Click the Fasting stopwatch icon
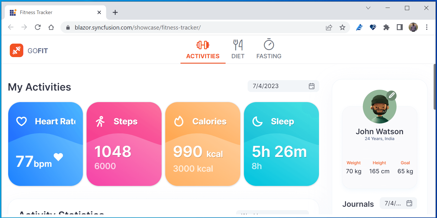The height and width of the screenshot is (218, 437). click(x=269, y=44)
